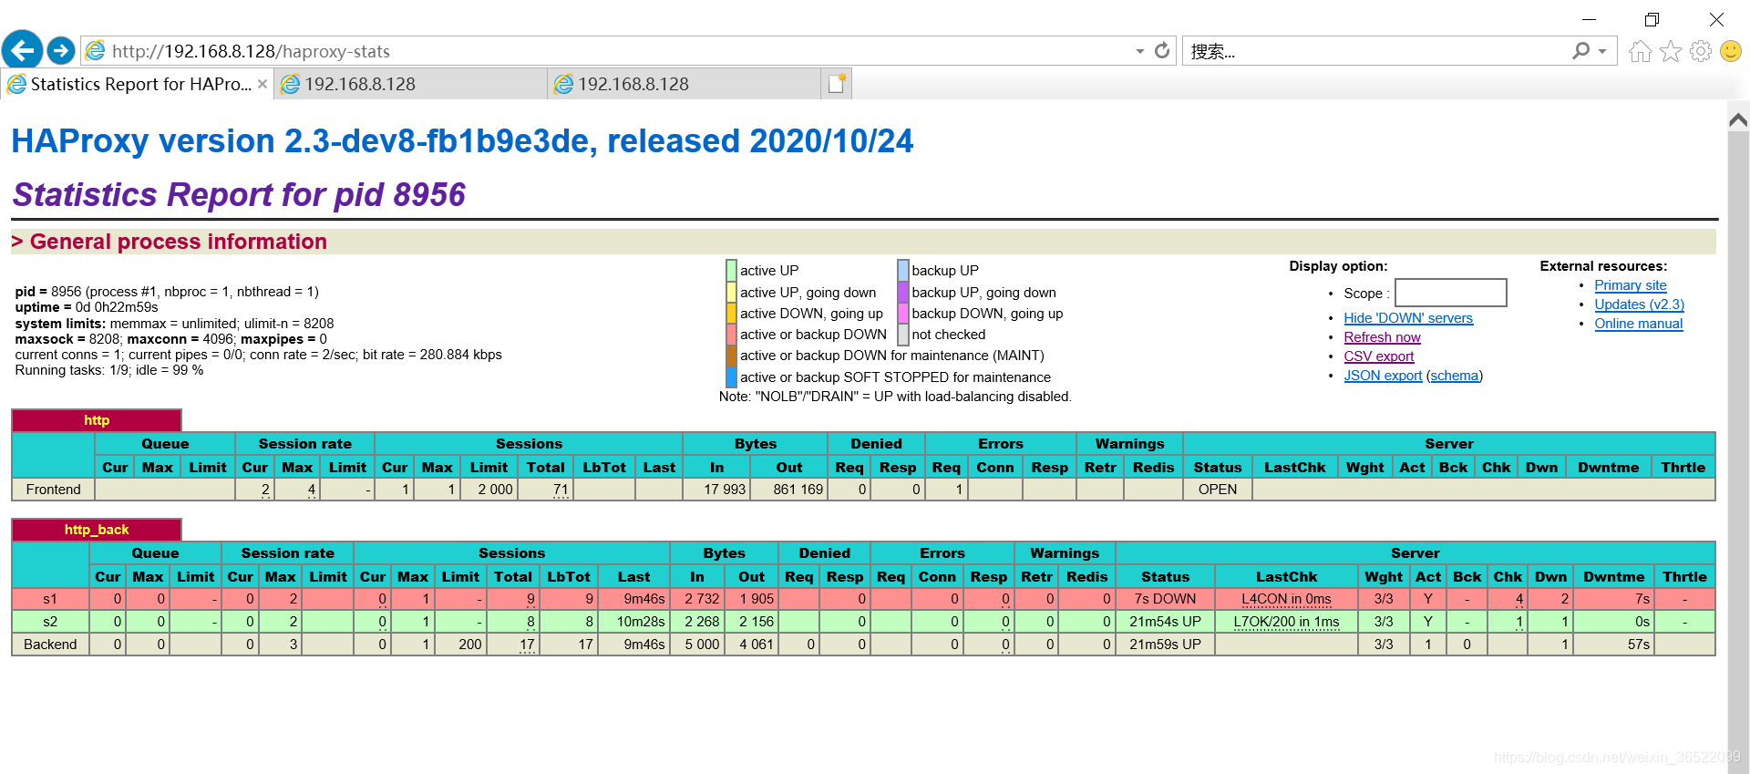Switch to the rightmost 192.168.8.128 tab
1750x774 pixels.
click(684, 84)
